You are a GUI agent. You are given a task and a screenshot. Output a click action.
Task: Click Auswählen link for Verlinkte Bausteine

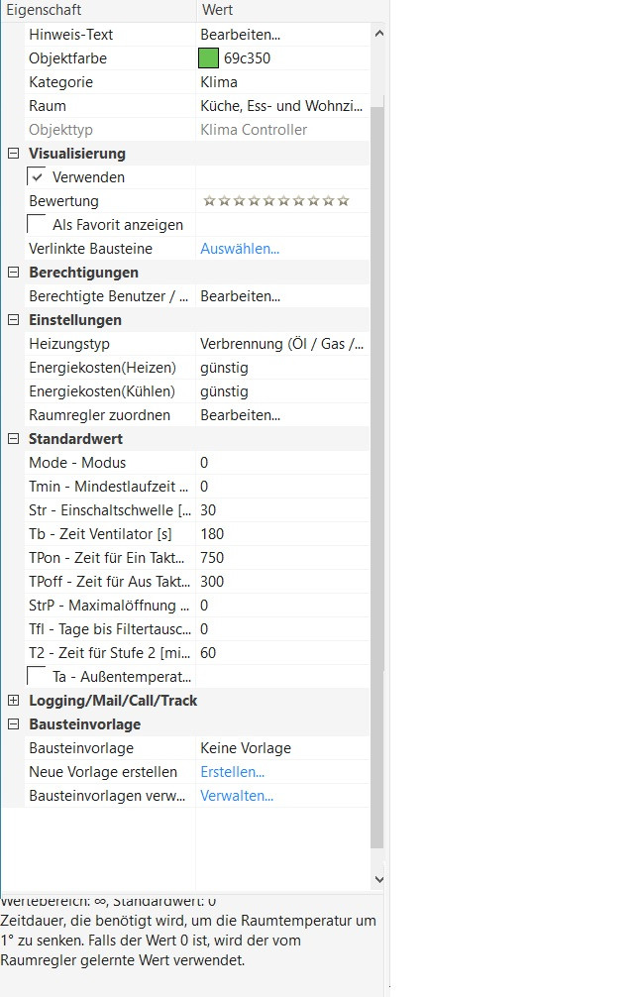(x=240, y=249)
